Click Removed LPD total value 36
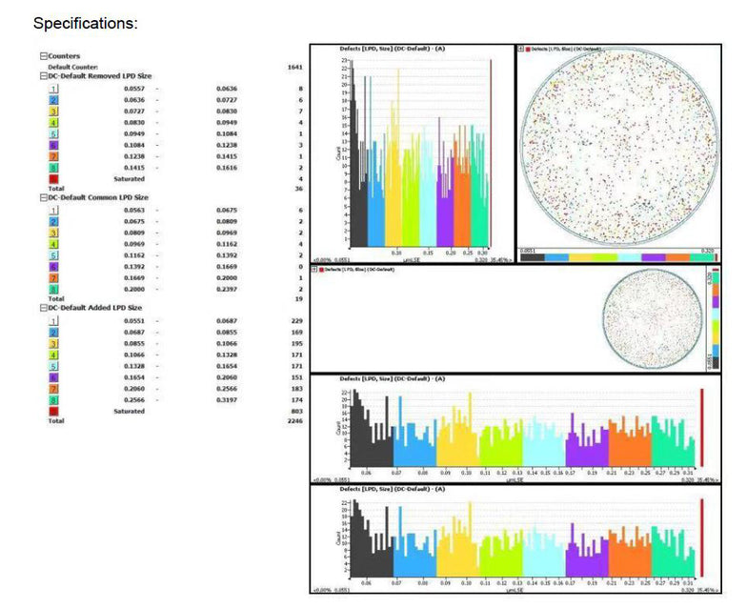Viewport: 747px width, 608px height. (299, 189)
